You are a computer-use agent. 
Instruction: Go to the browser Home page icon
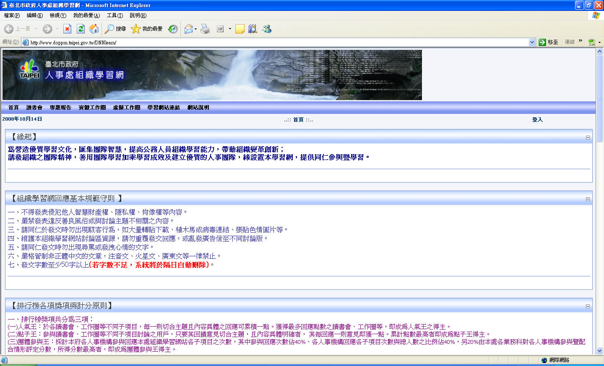[94, 29]
